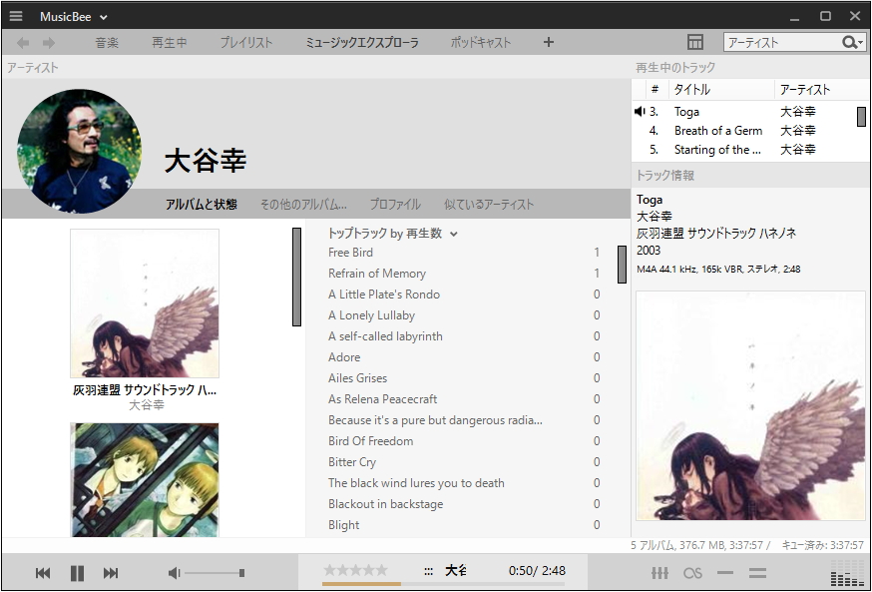Go forward with the right arrow
Viewport: 872px width, 592px height.
49,42
